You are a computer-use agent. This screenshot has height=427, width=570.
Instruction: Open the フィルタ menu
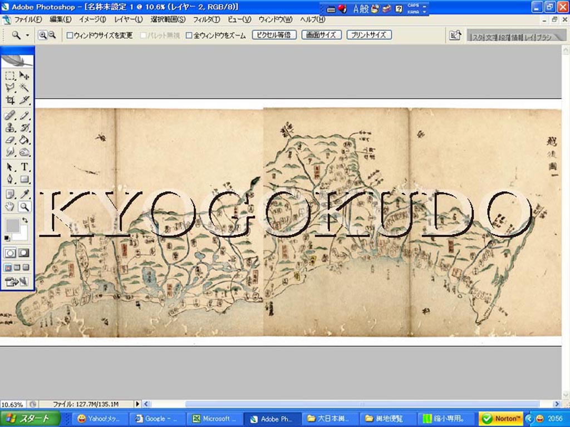(x=207, y=19)
